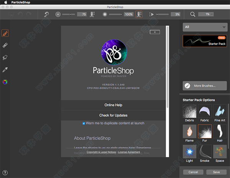The width and height of the screenshot is (230, 178).
Task: Click the brush options panel scrollbar
Action: click(228, 126)
